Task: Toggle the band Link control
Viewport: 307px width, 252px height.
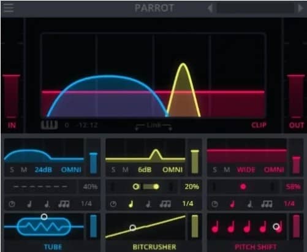Action: click(x=154, y=126)
